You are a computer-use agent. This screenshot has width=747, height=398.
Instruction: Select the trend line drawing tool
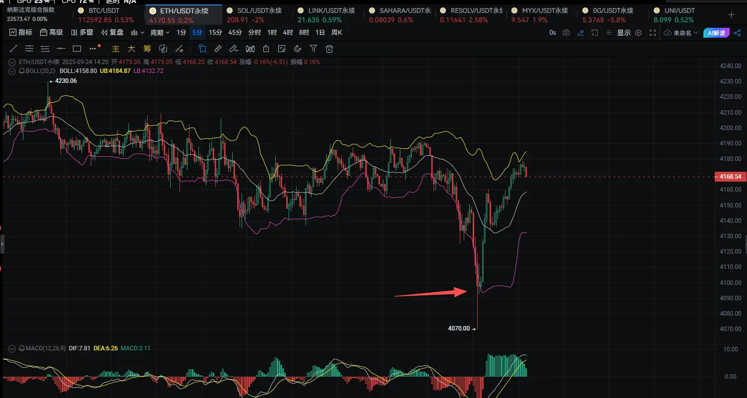point(13,49)
